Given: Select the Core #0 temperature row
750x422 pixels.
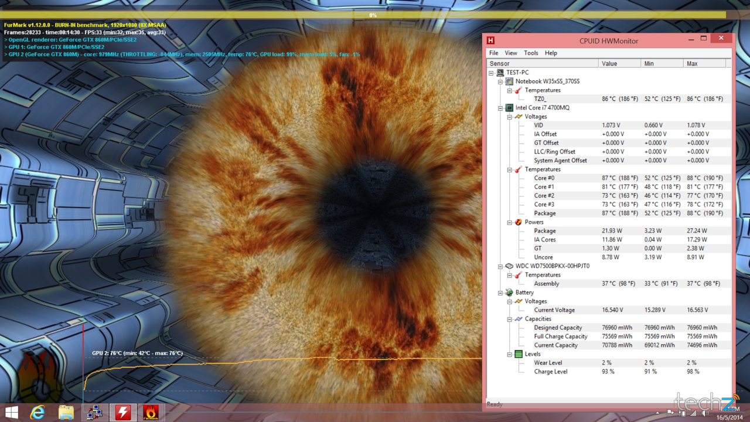Looking at the screenshot, I should pyautogui.click(x=544, y=178).
